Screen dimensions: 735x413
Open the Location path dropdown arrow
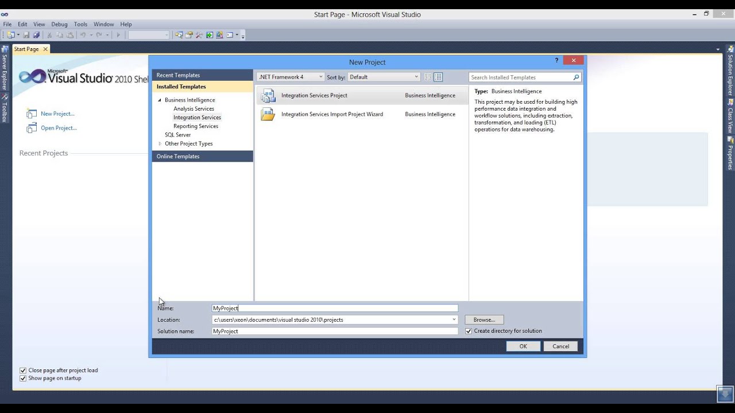click(x=454, y=320)
